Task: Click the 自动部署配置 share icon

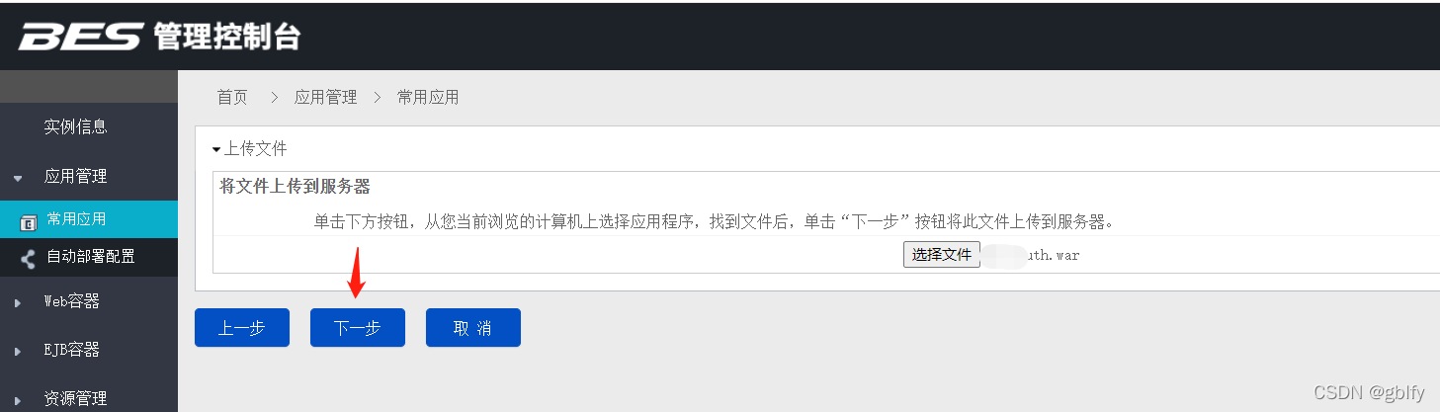Action: click(x=28, y=259)
